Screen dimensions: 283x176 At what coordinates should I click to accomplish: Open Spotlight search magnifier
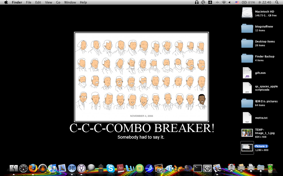(x=277, y=2)
